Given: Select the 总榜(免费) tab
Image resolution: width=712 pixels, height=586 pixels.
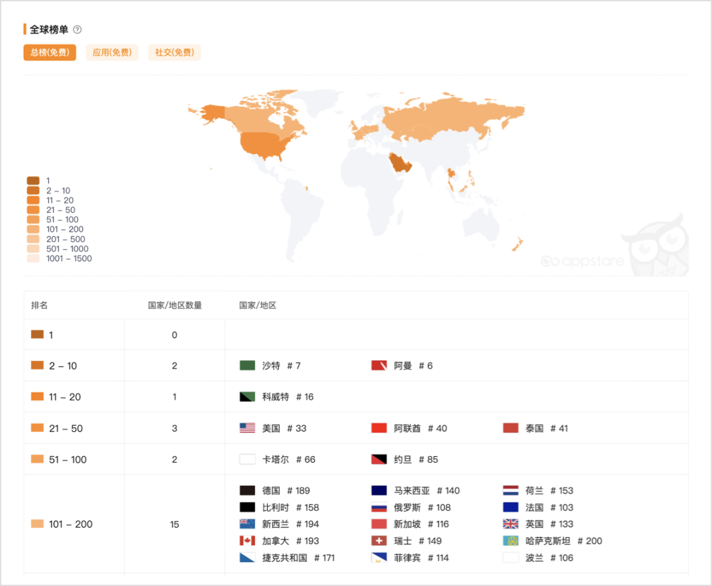Looking at the screenshot, I should coord(49,52).
